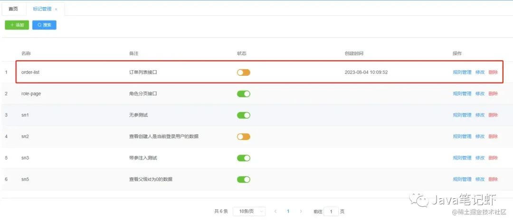Click the role-page name cell
This screenshot has height=222, width=513.
(31, 93)
